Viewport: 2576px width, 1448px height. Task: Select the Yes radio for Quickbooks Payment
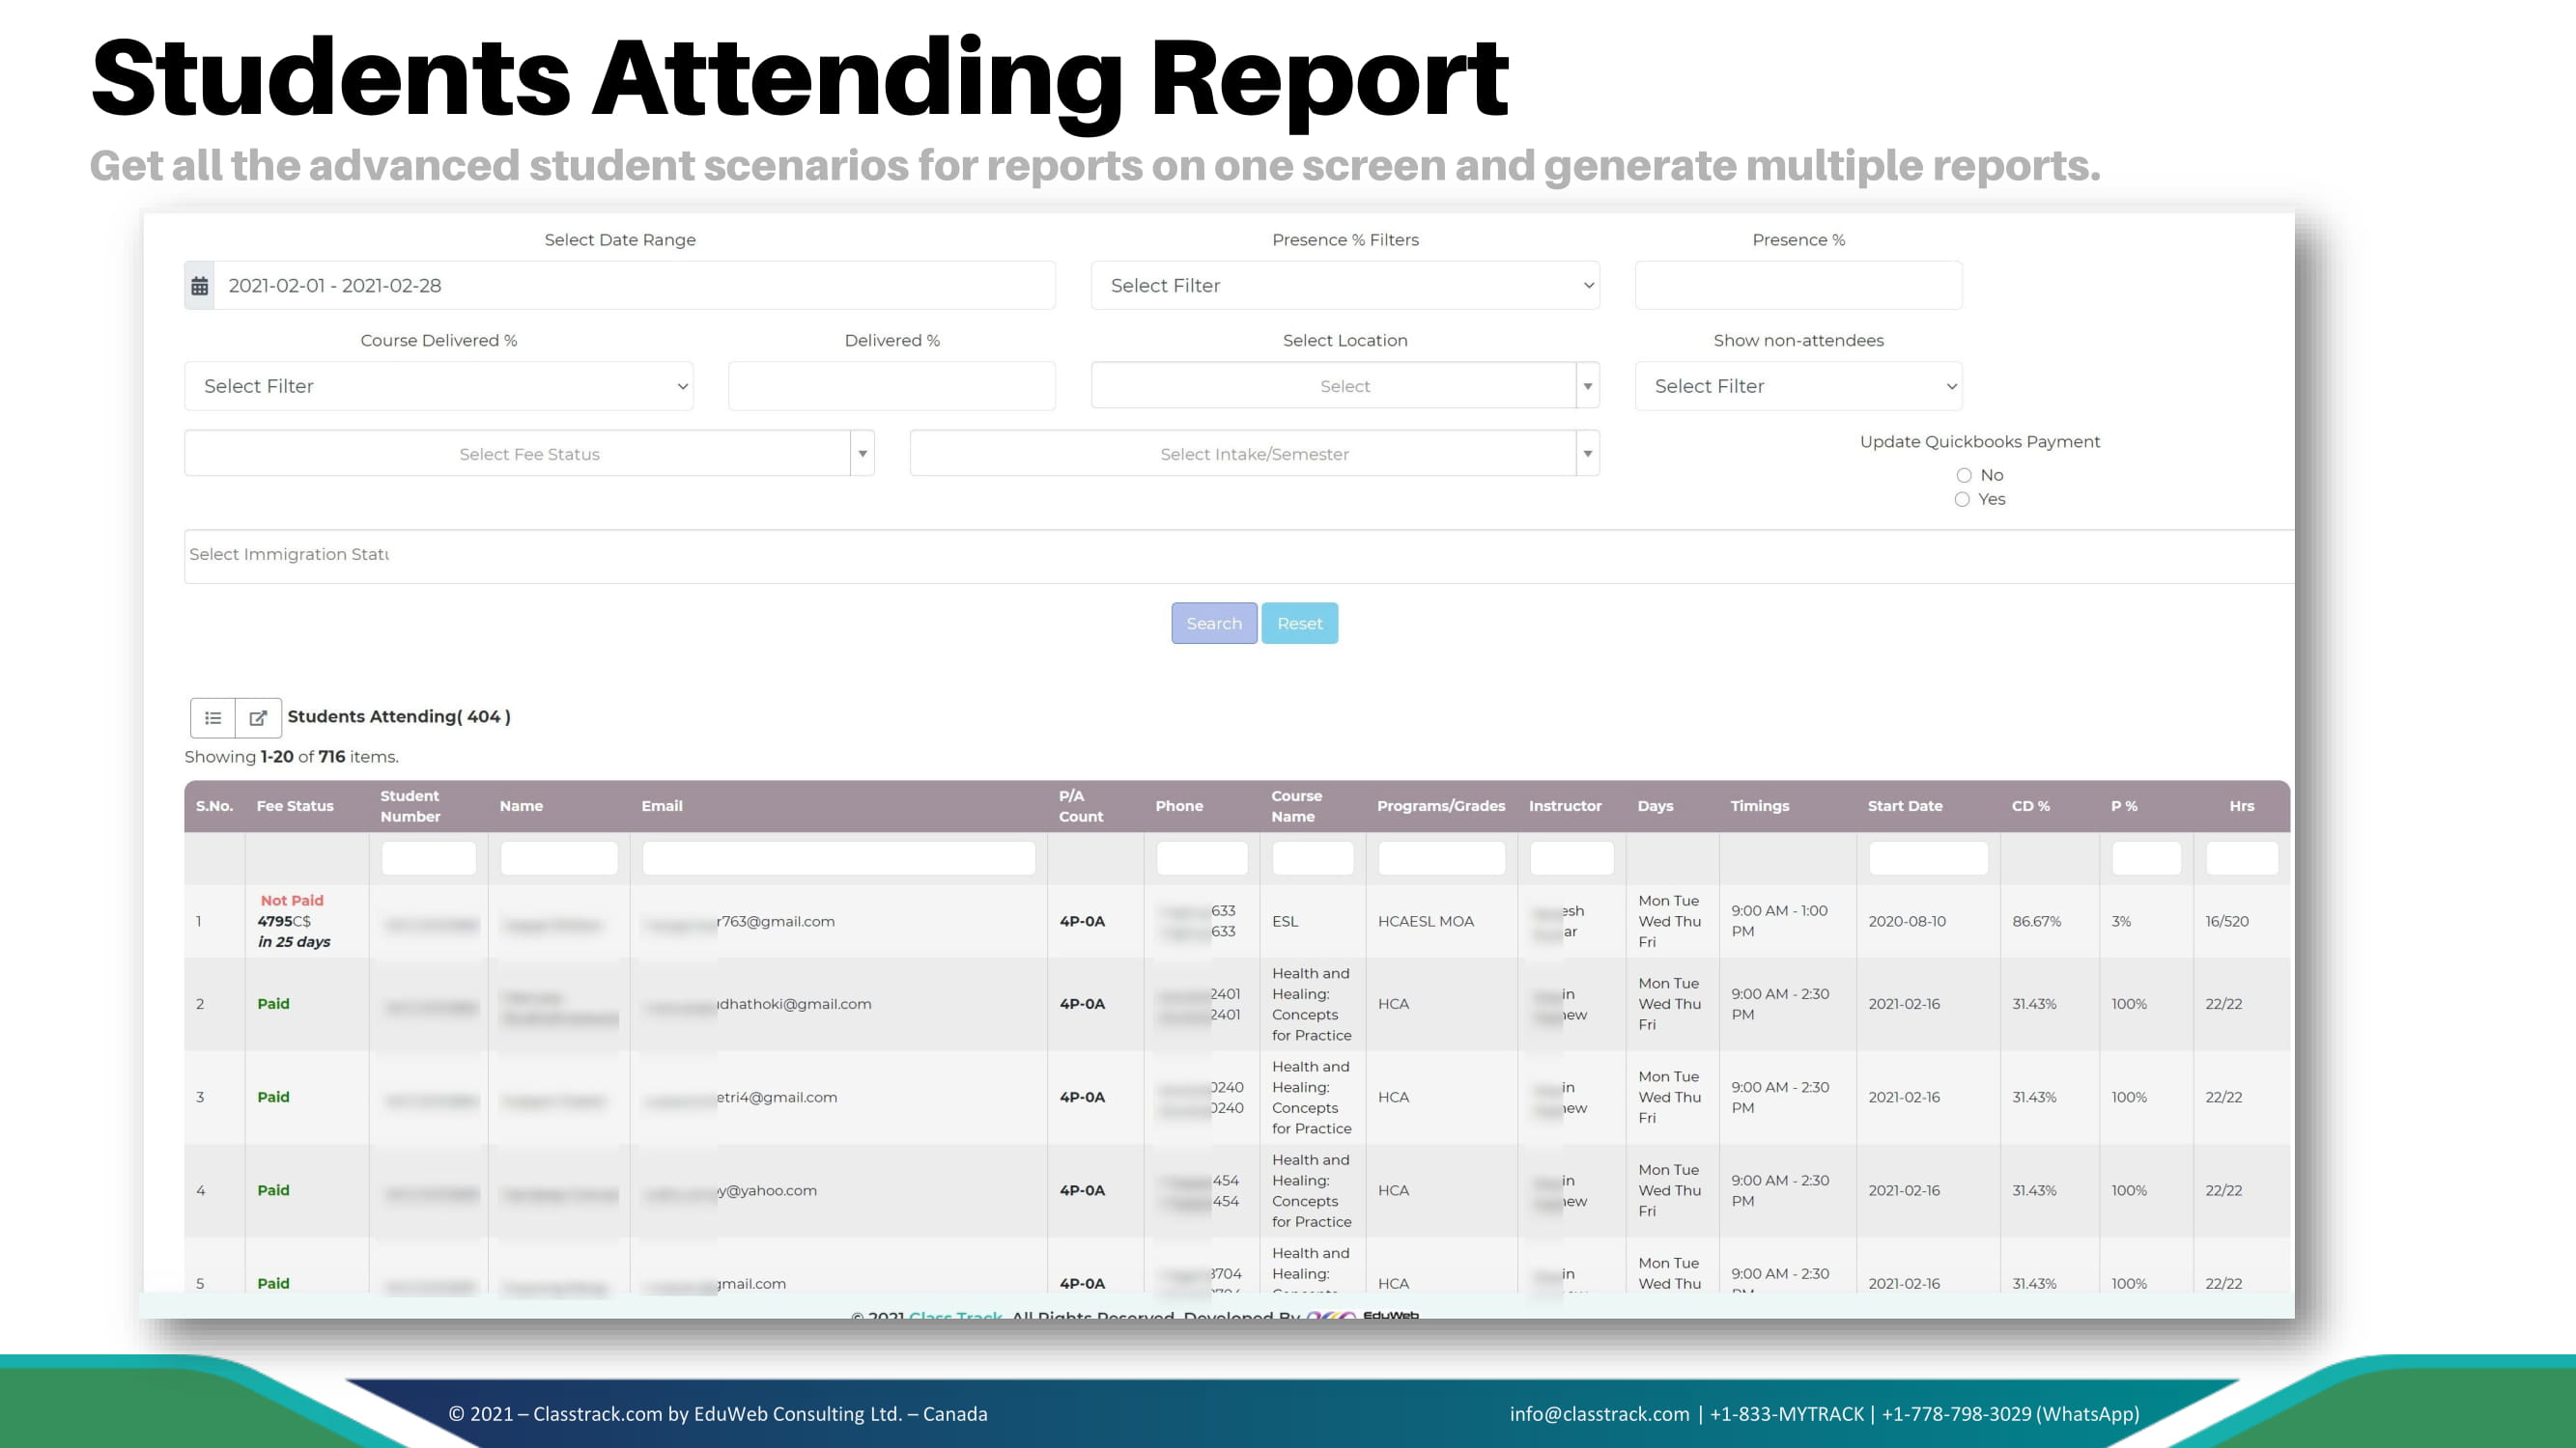click(x=1962, y=500)
